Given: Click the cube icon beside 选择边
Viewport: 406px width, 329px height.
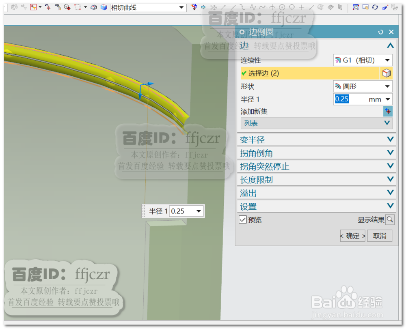Looking at the screenshot, I should pos(387,73).
